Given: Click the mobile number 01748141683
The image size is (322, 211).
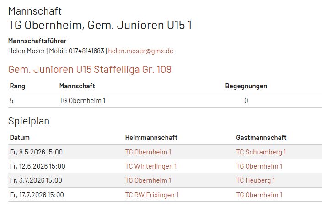Looking at the screenshot, I should [86, 51].
